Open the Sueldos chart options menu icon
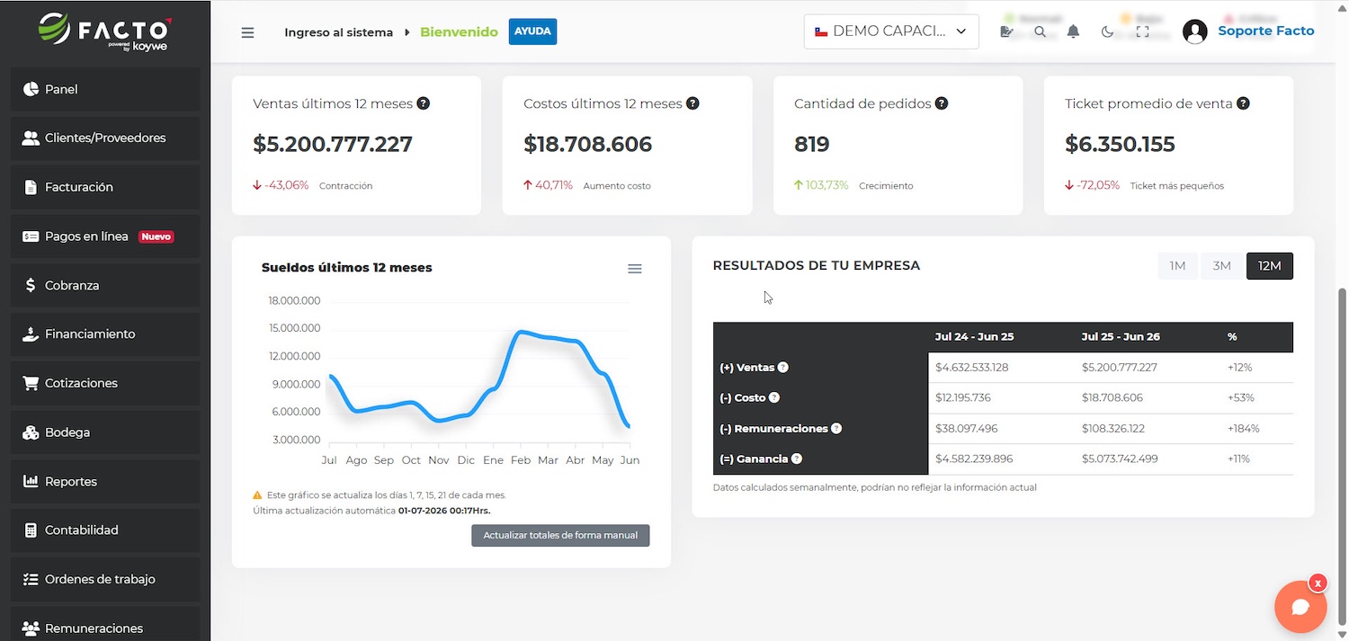Image resolution: width=1349 pixels, height=641 pixels. point(635,269)
